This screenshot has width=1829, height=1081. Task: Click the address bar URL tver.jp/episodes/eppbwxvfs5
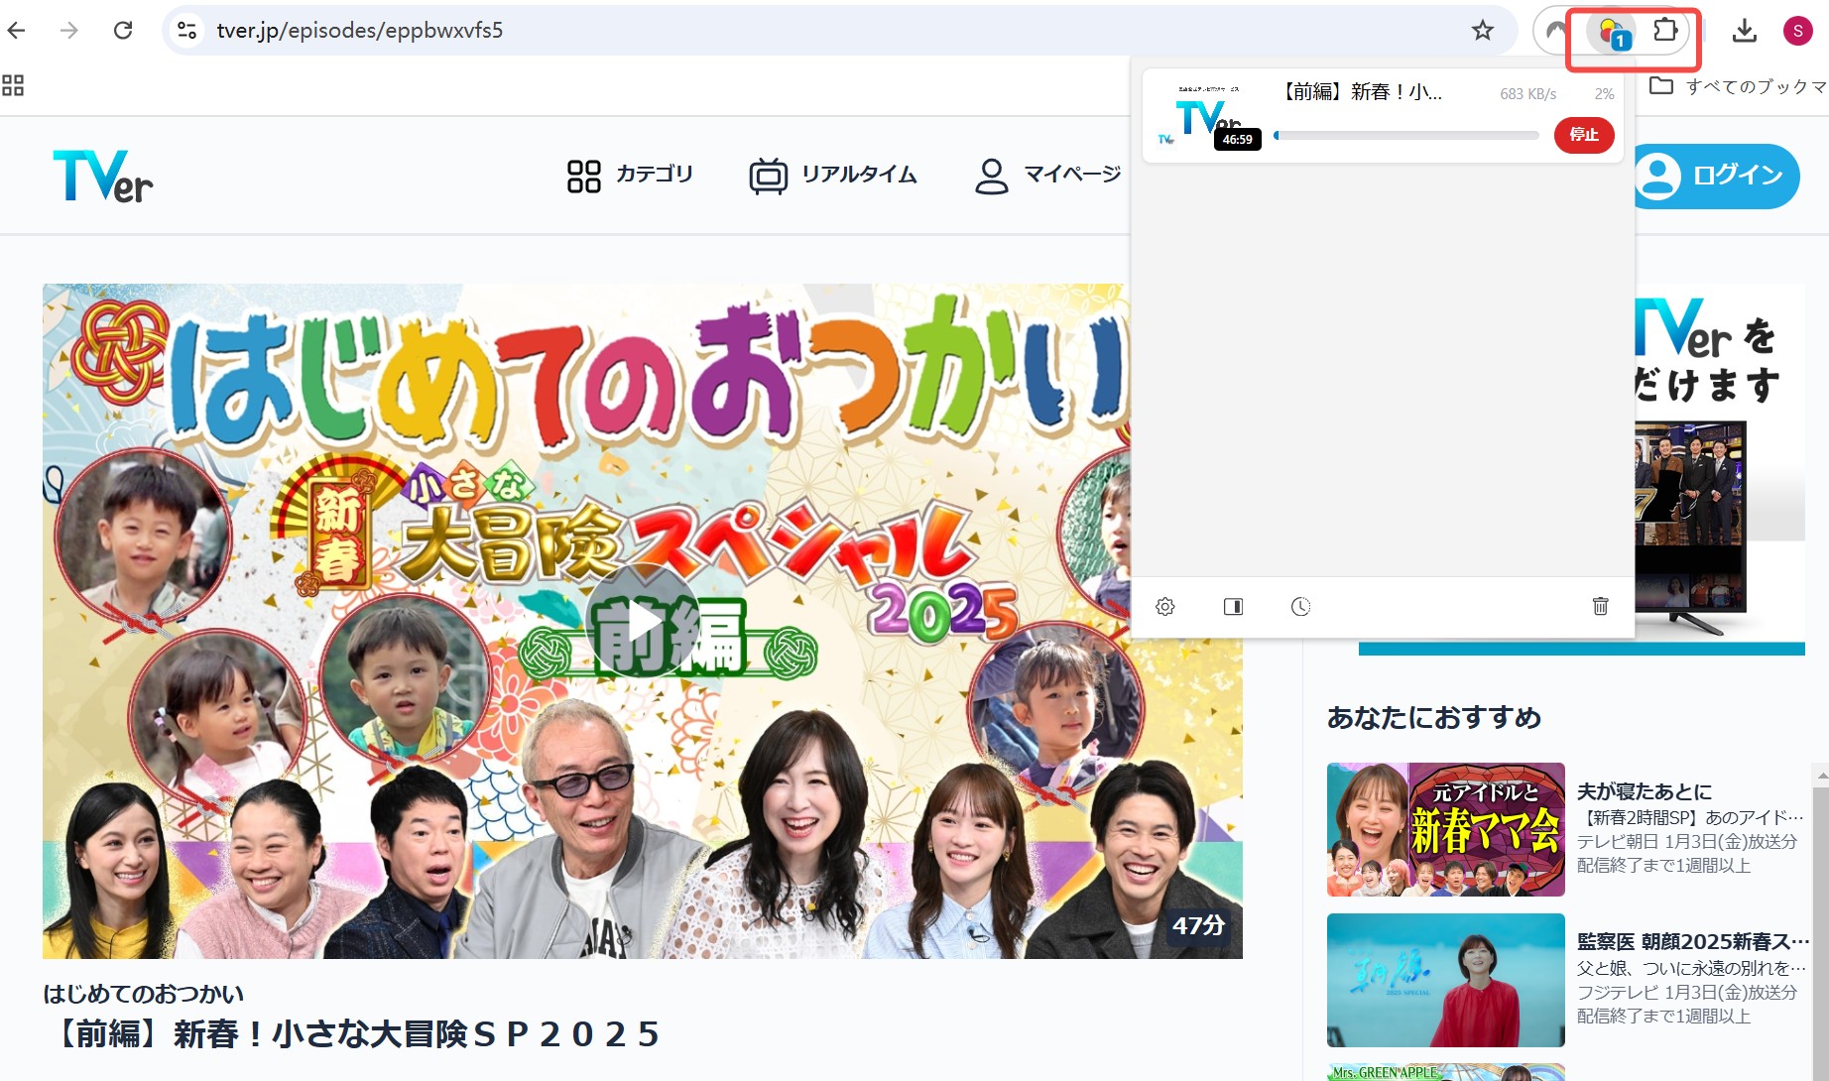point(360,31)
